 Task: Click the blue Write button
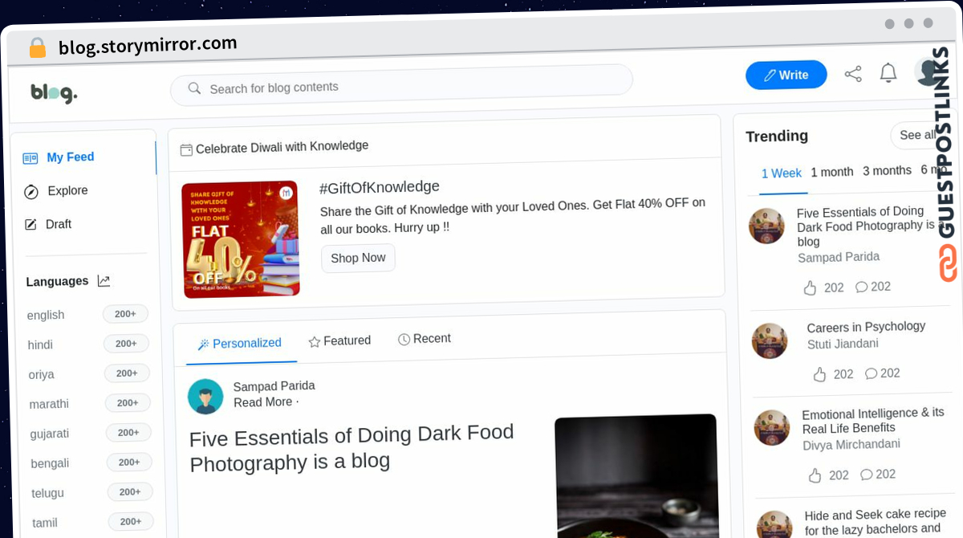pos(786,75)
